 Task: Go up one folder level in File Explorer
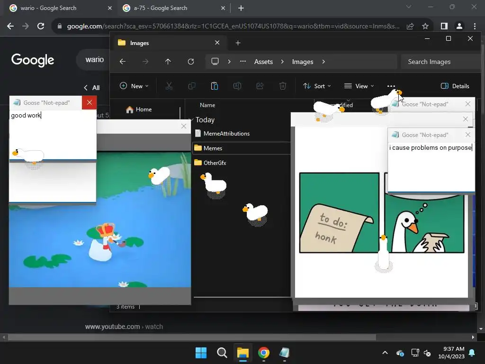(x=168, y=62)
